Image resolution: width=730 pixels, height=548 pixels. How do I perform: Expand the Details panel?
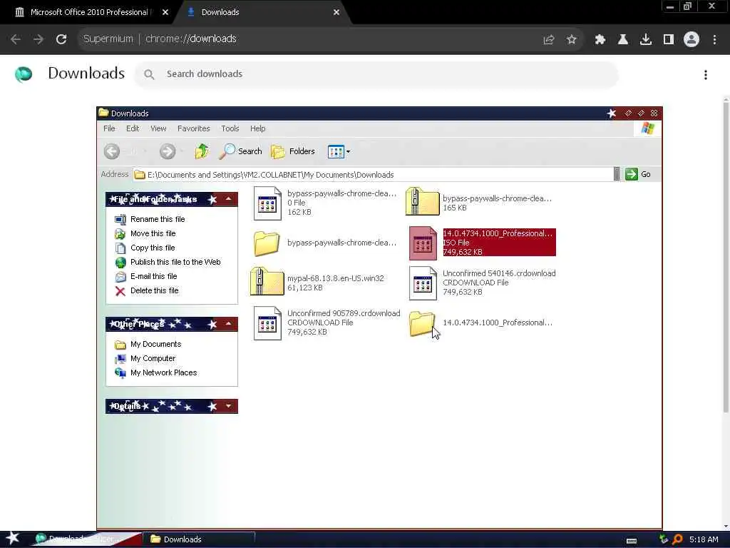[228, 406]
